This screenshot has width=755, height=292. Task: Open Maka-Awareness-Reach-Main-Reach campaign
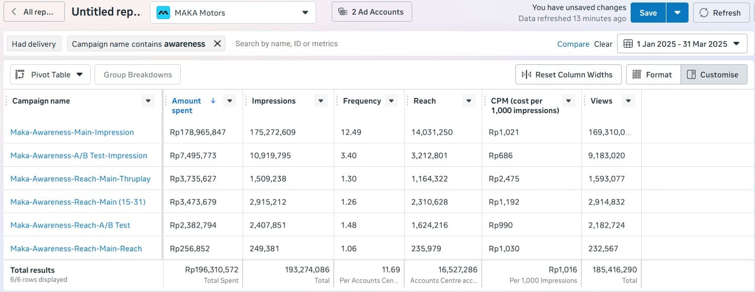click(76, 248)
